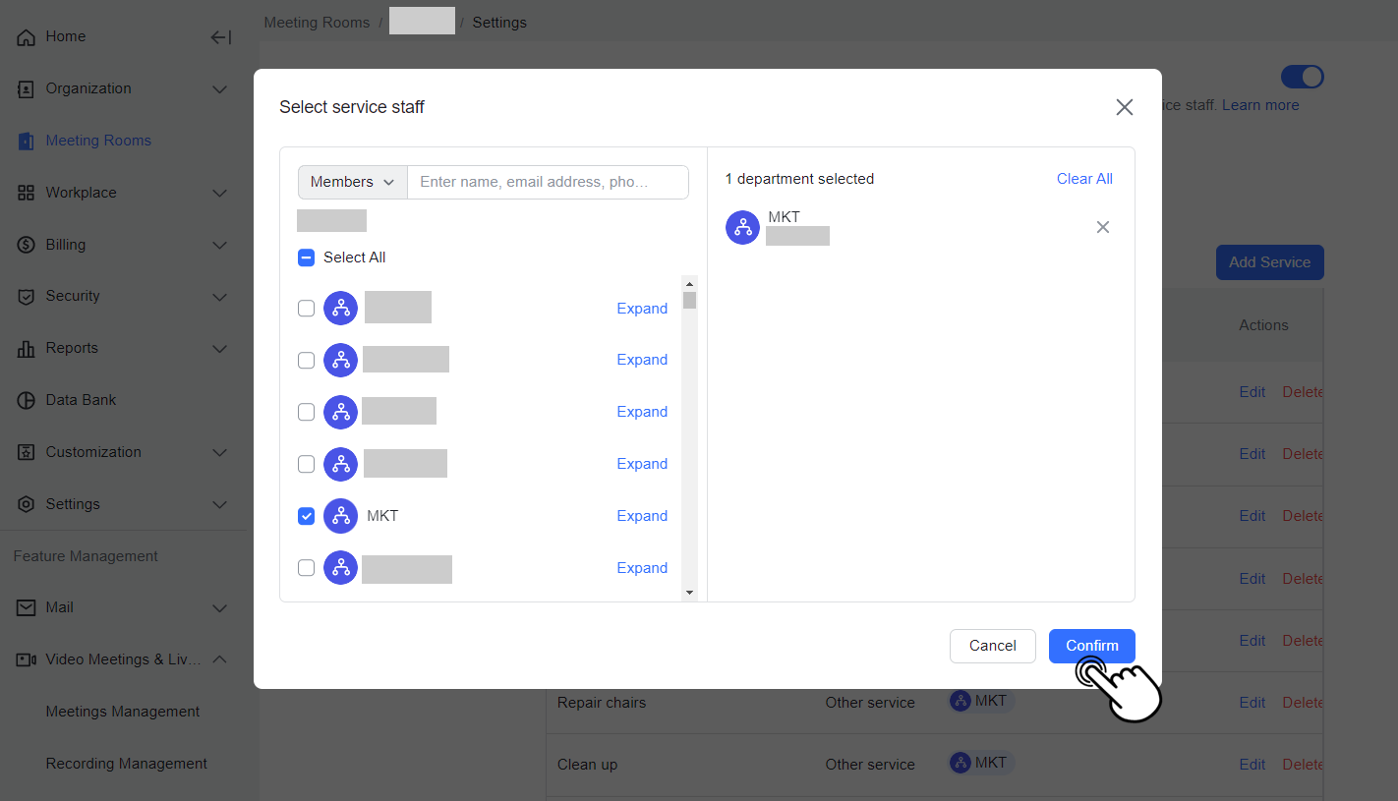Click the Organization sidebar icon
This screenshot has height=801, width=1398.
coord(27,89)
